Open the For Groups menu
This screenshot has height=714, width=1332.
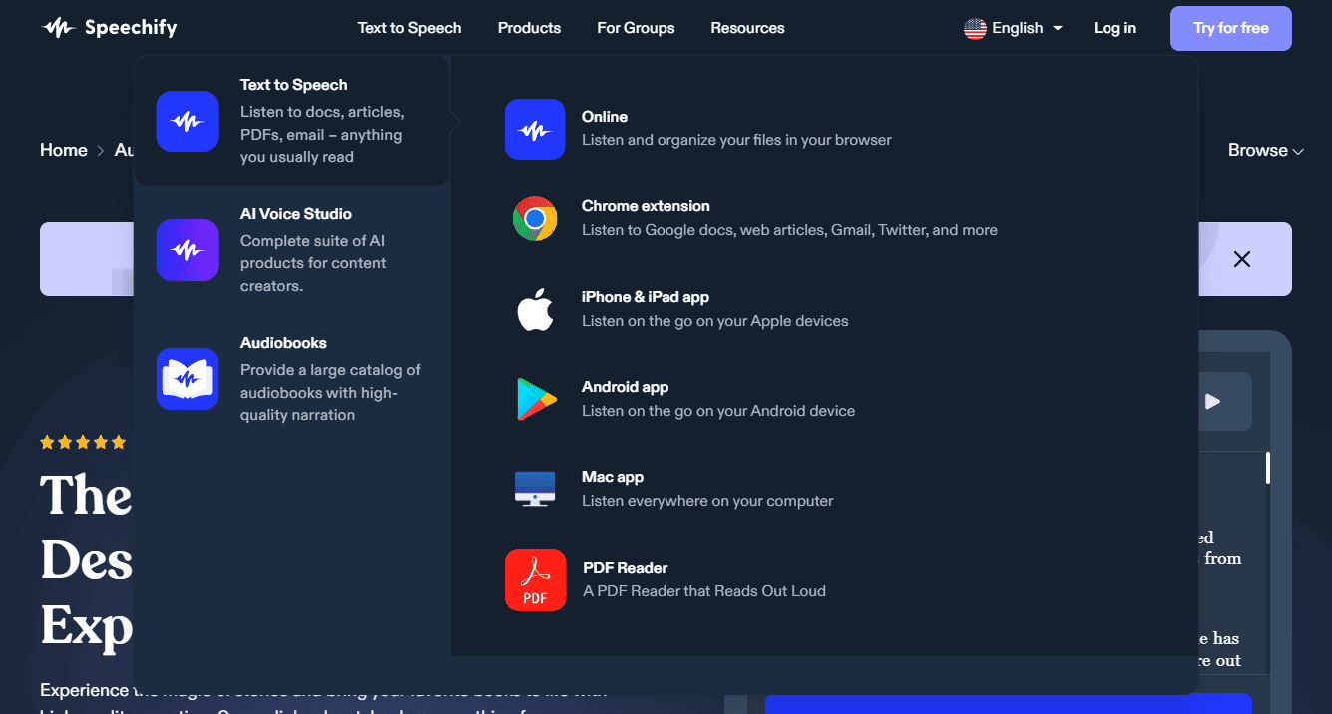click(x=636, y=28)
